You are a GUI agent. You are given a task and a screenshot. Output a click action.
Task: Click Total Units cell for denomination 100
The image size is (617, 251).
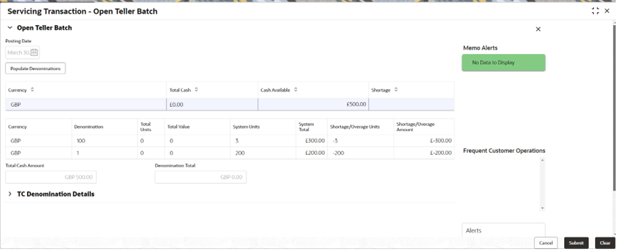tap(151, 141)
